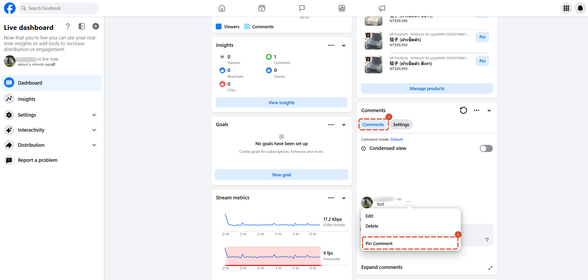Click in the Search Facebook field
The image size is (588, 280).
coord(58,8)
